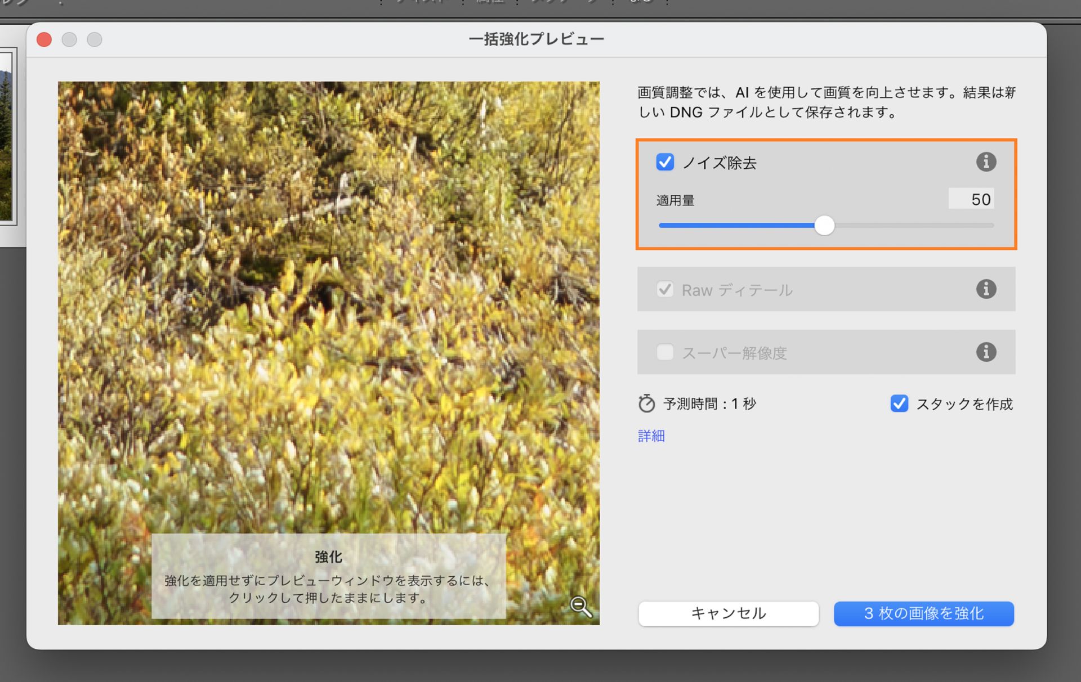Enable the スーパー解像度 checkbox
The image size is (1081, 682).
click(664, 352)
